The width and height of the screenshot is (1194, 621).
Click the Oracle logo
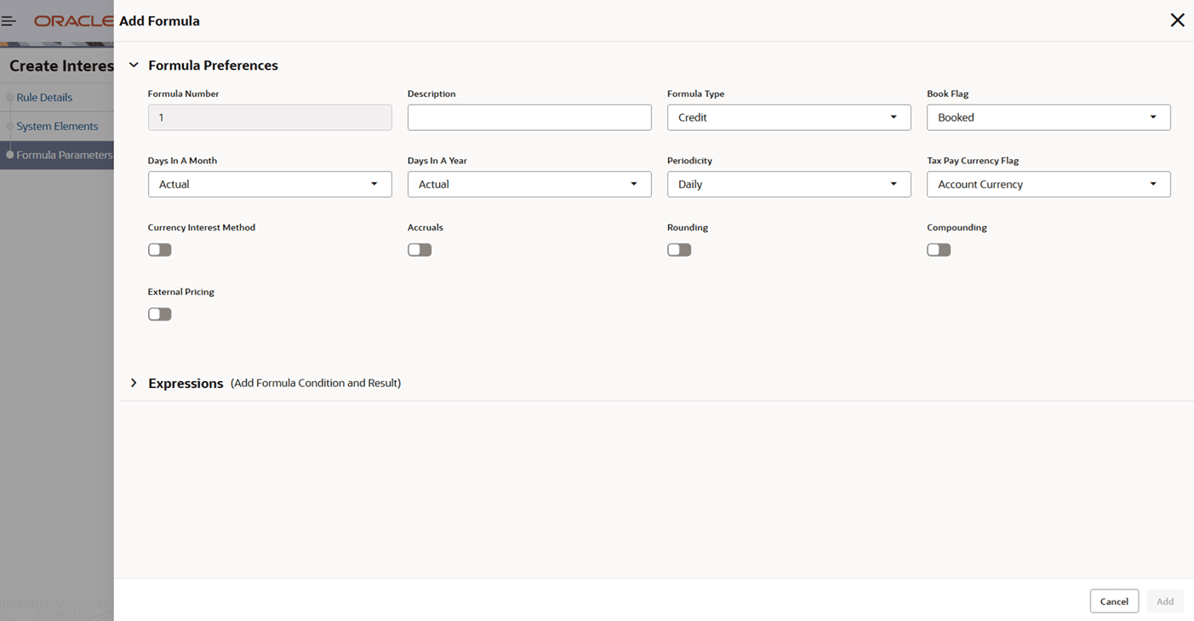pyautogui.click(x=73, y=20)
